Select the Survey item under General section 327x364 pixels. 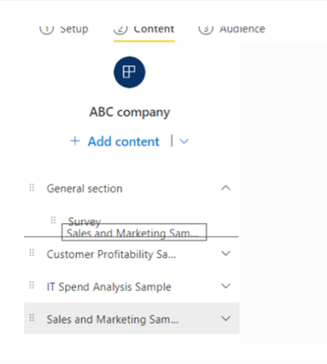click(85, 221)
